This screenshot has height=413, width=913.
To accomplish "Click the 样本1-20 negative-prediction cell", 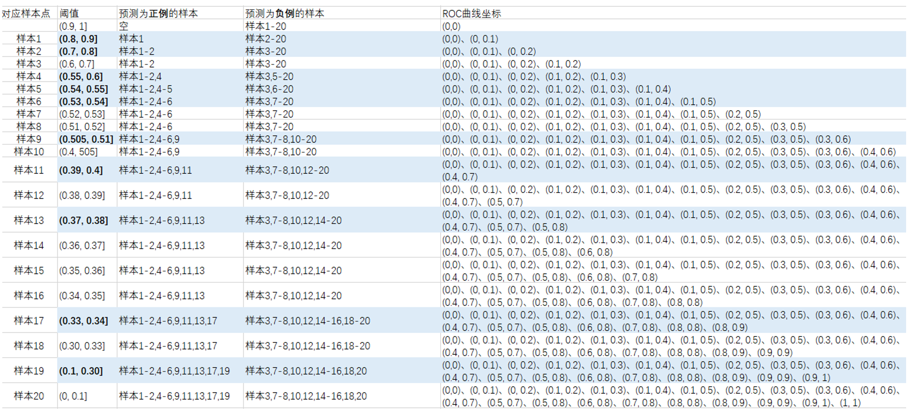I will [x=266, y=26].
